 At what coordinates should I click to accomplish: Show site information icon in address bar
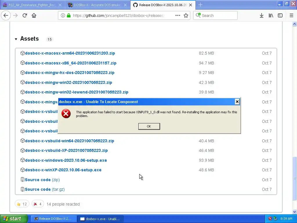coord(63,16)
